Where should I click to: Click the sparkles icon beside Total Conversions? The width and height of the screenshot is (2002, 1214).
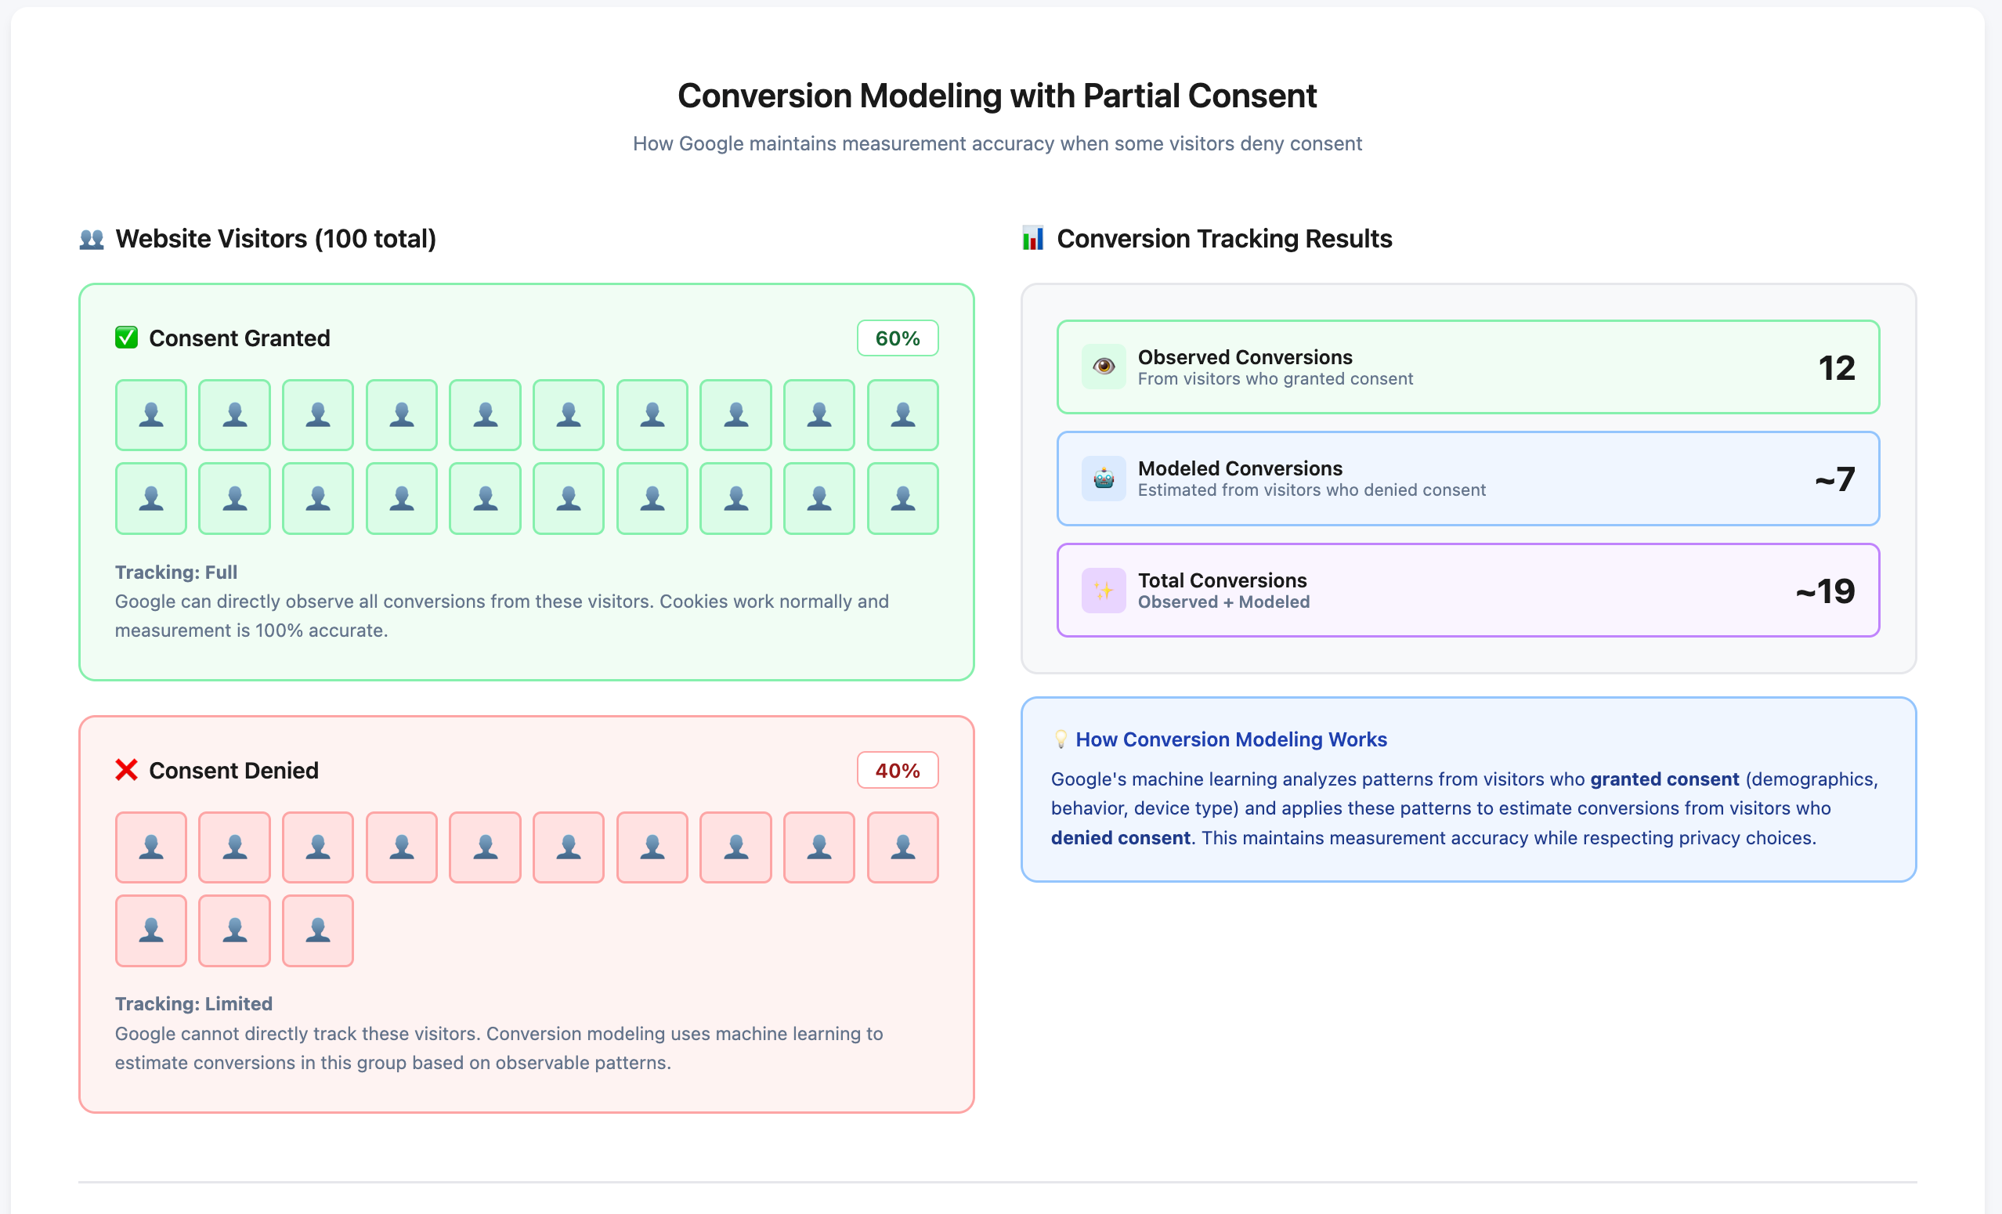(1103, 590)
